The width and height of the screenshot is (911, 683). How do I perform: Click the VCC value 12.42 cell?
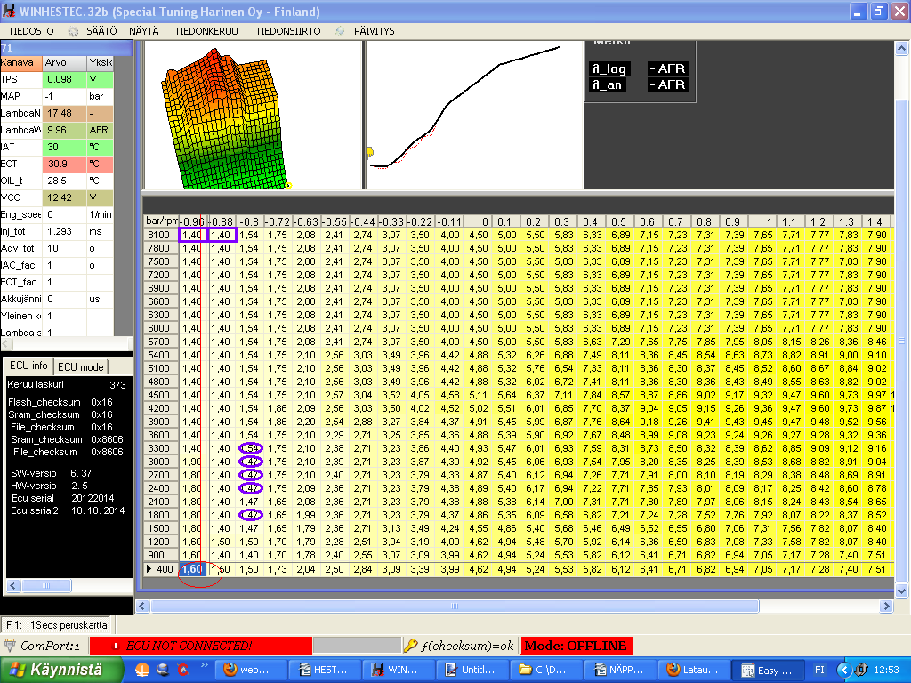[64, 197]
